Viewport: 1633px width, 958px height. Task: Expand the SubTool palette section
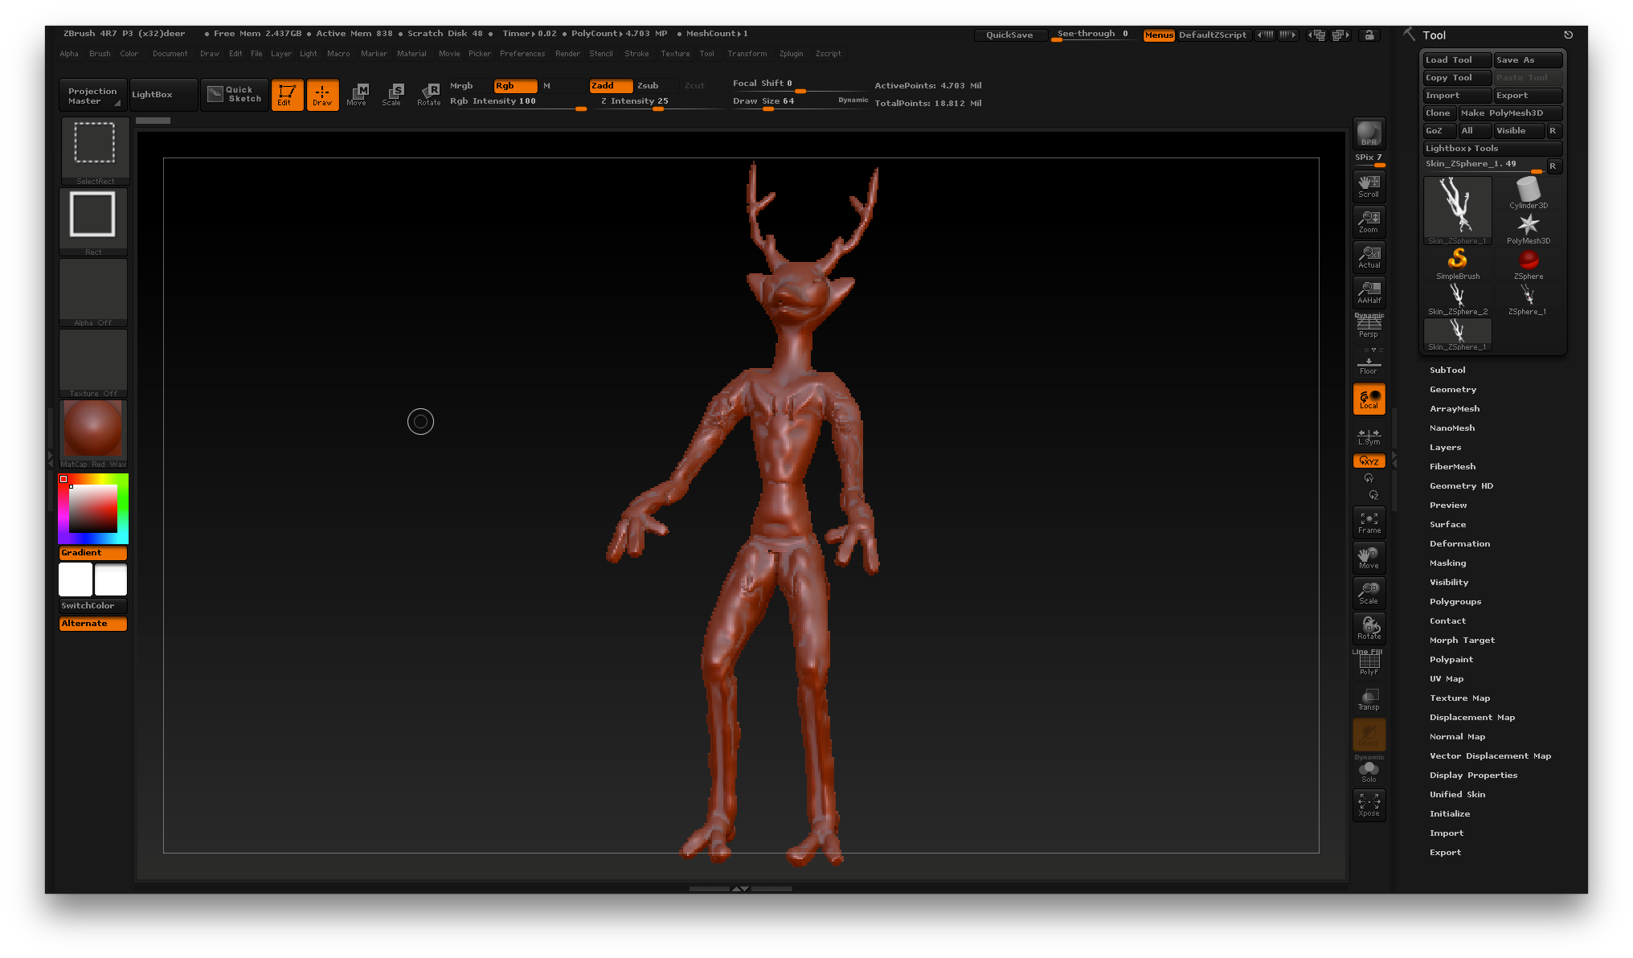pyautogui.click(x=1447, y=371)
